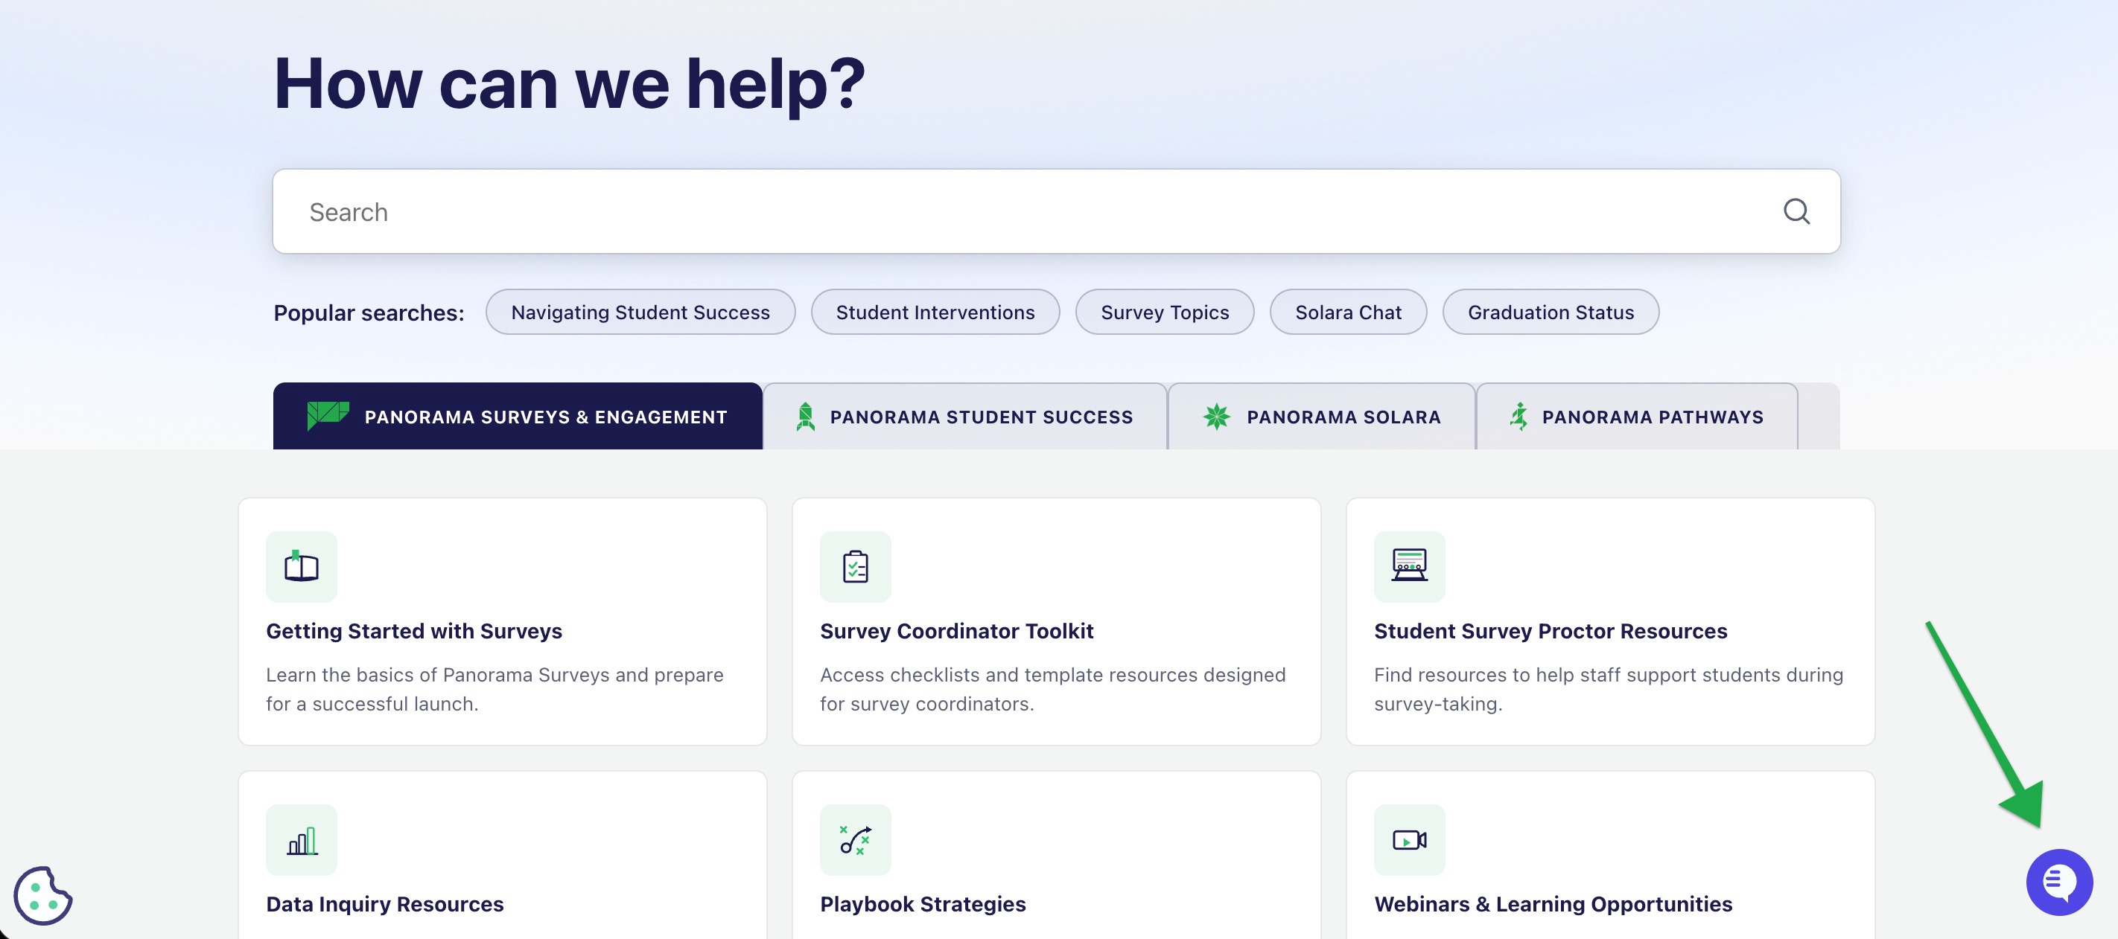Click the 'How can we help?' heading

pos(569,84)
